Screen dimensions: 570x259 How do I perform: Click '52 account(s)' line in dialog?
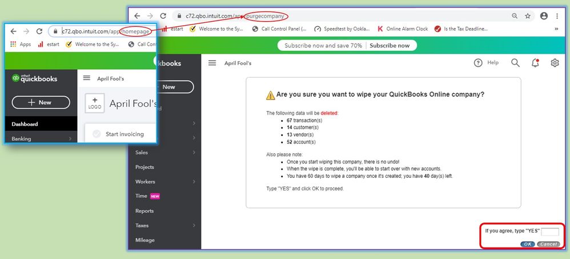tap(301, 142)
